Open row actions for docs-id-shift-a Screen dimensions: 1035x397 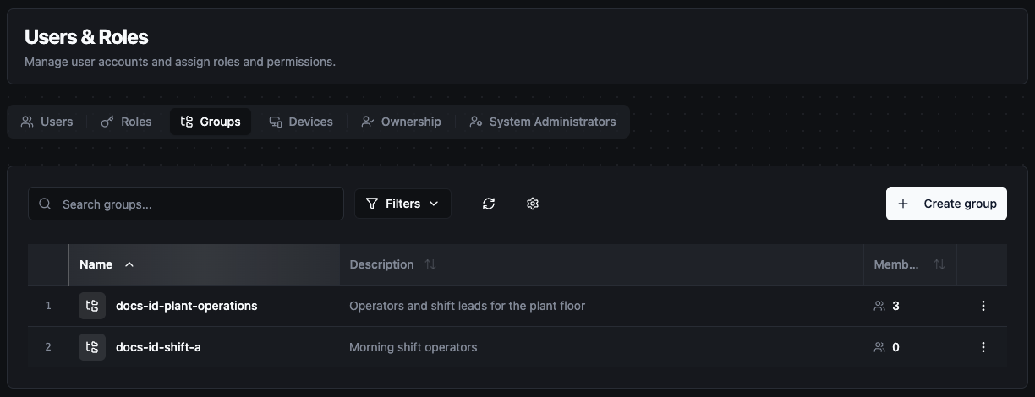(x=983, y=347)
